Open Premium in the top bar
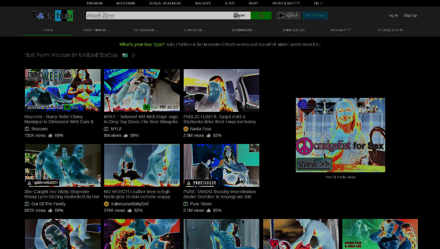This screenshot has height=249, width=440. [94, 3]
